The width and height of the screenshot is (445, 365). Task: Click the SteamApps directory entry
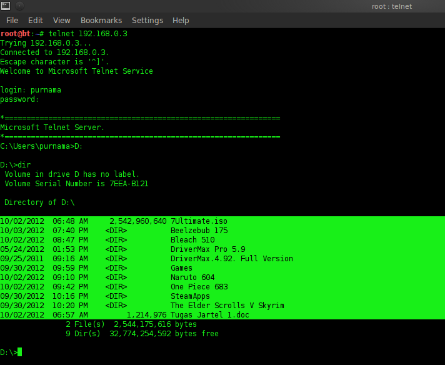(190, 296)
